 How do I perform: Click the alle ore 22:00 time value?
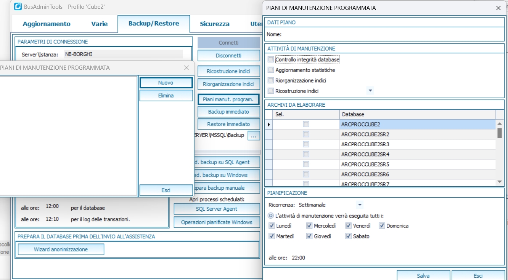pyautogui.click(x=298, y=258)
